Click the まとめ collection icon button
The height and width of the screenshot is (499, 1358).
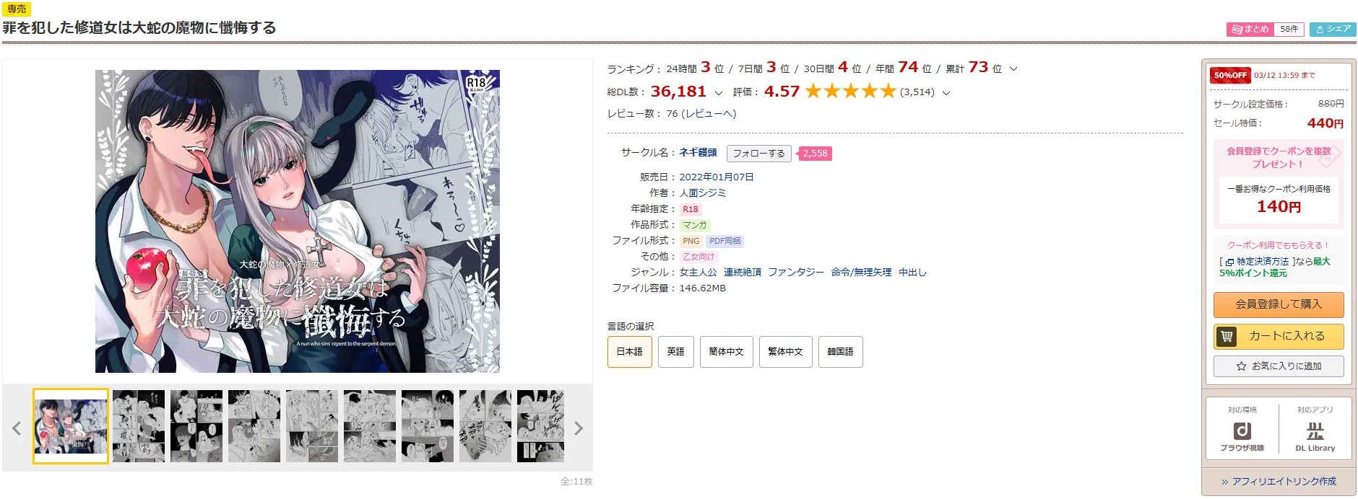[1250, 30]
